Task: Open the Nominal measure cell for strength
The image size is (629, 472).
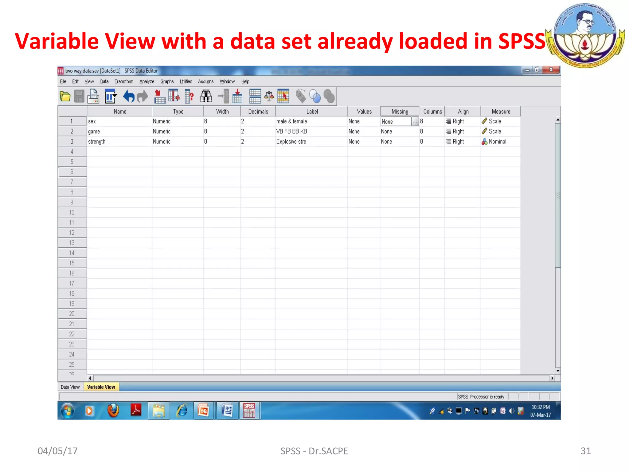Action: [x=500, y=141]
